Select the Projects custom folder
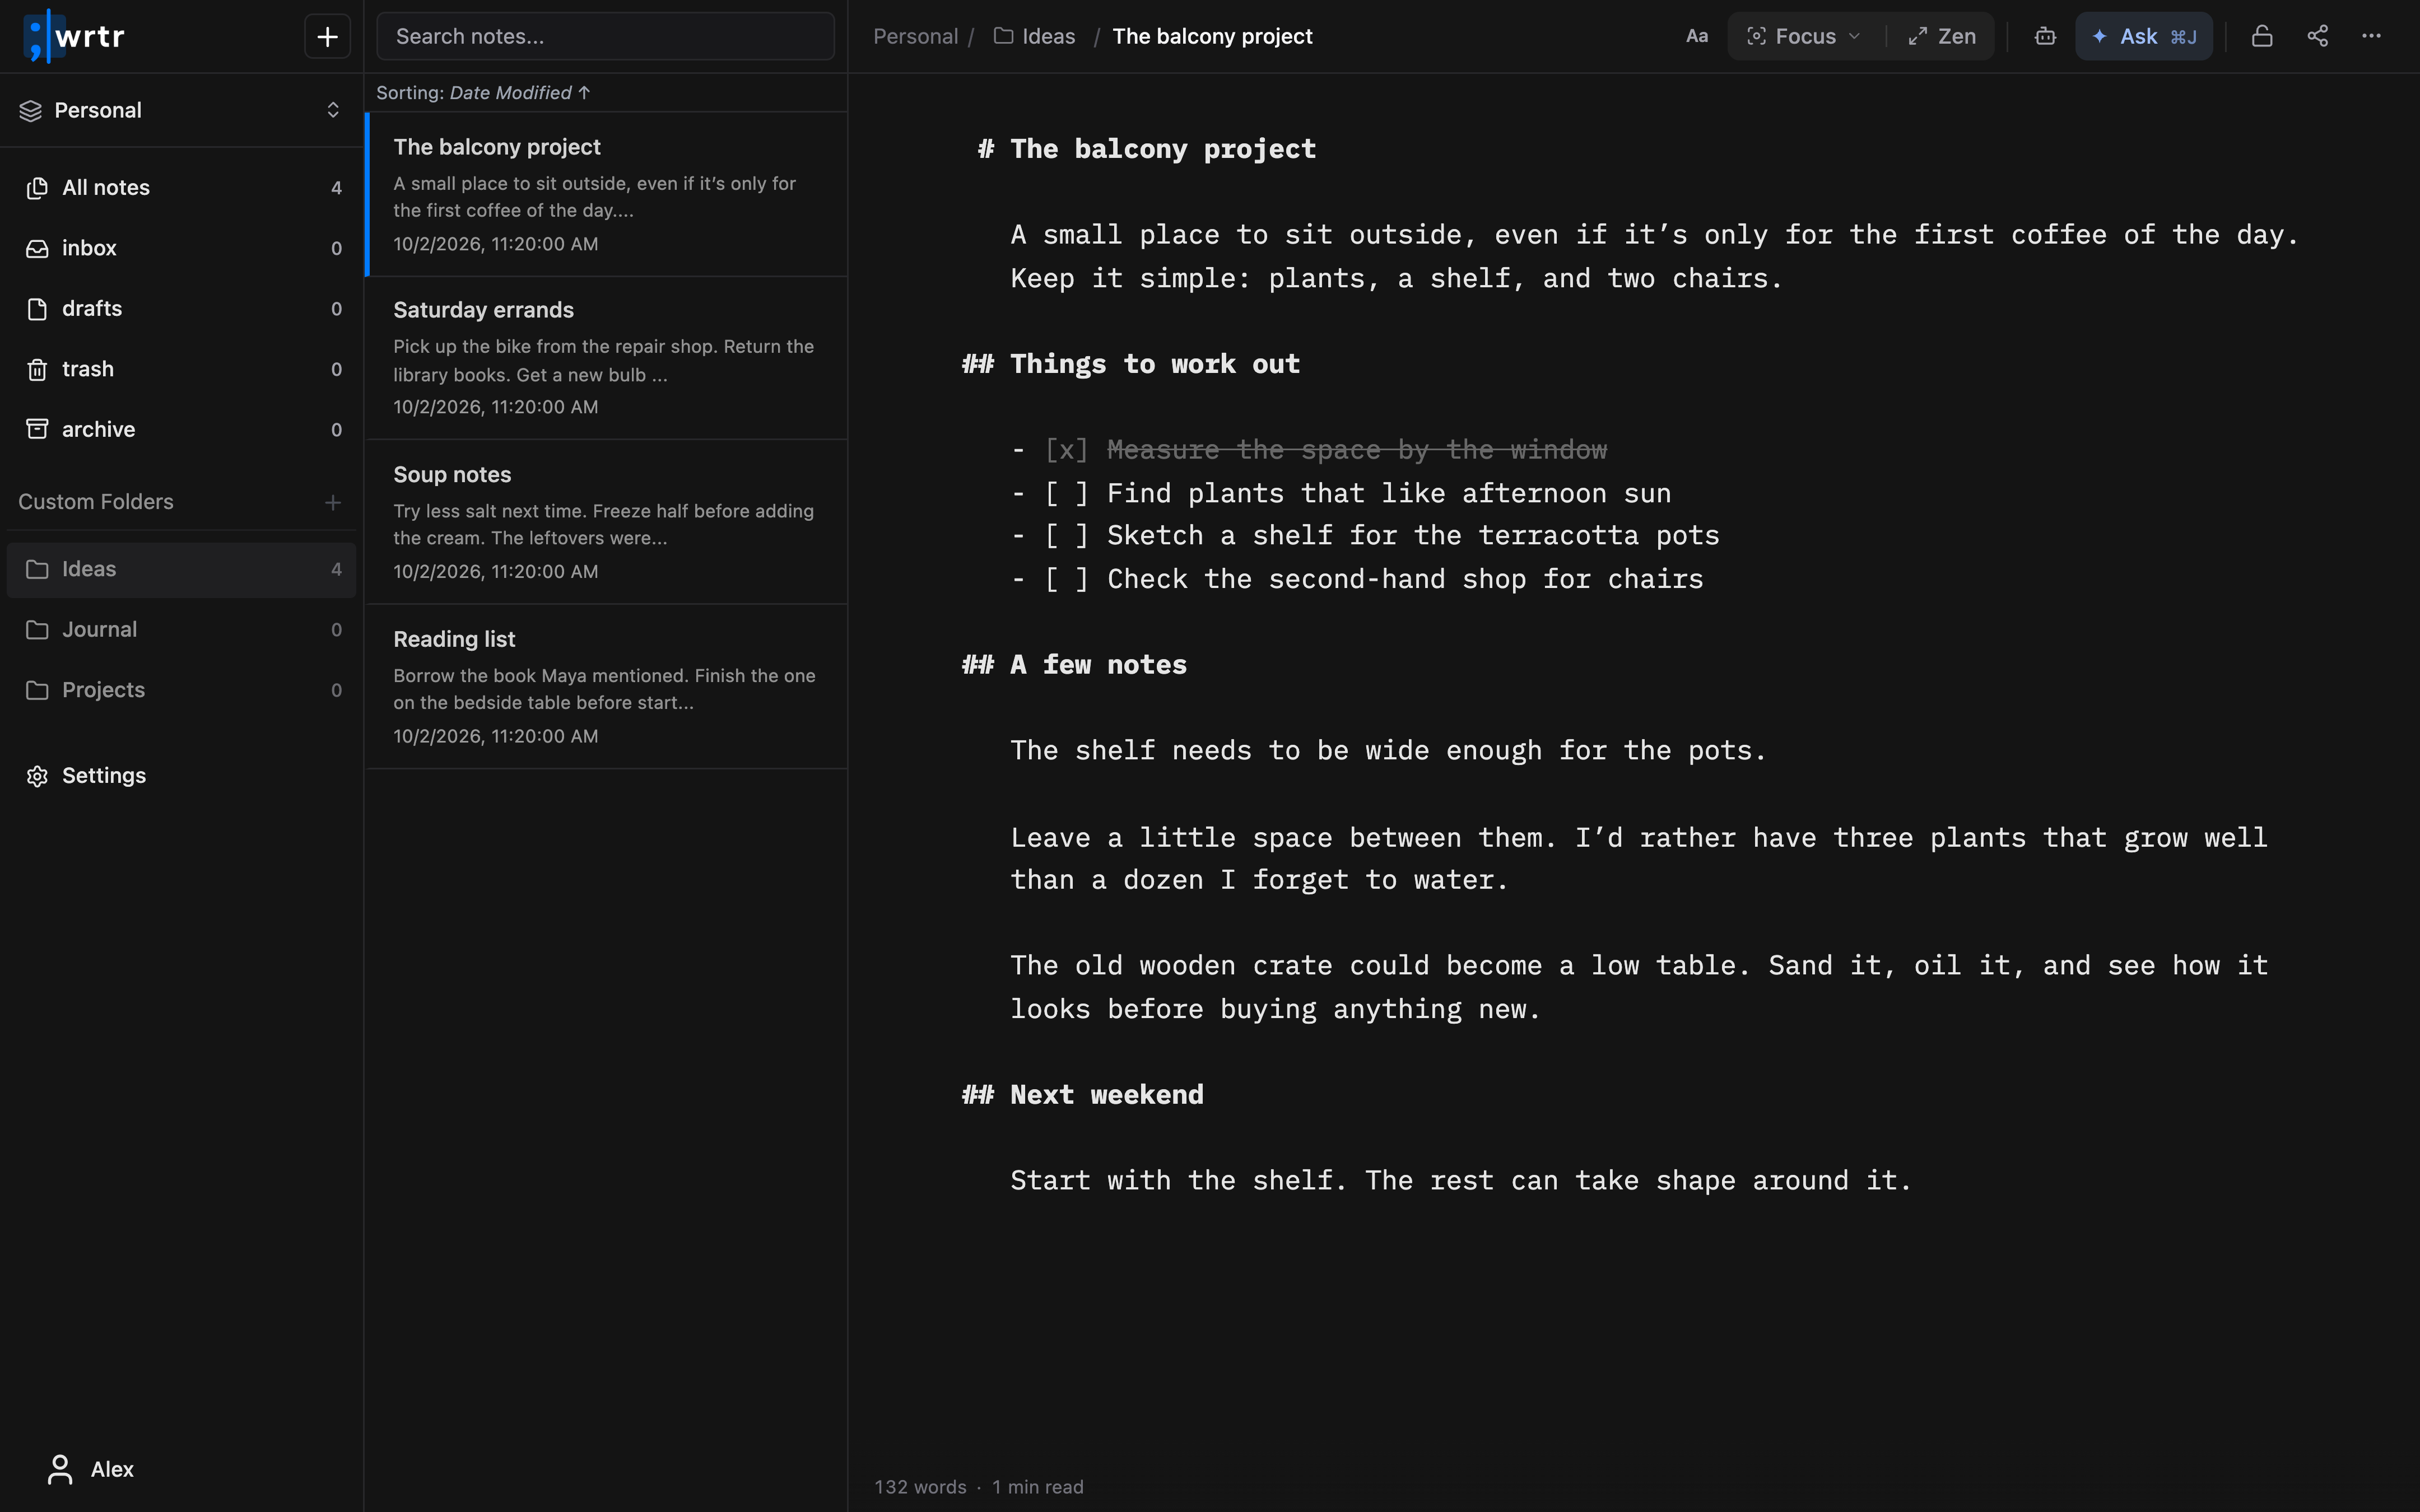The image size is (2420, 1512). coord(181,690)
